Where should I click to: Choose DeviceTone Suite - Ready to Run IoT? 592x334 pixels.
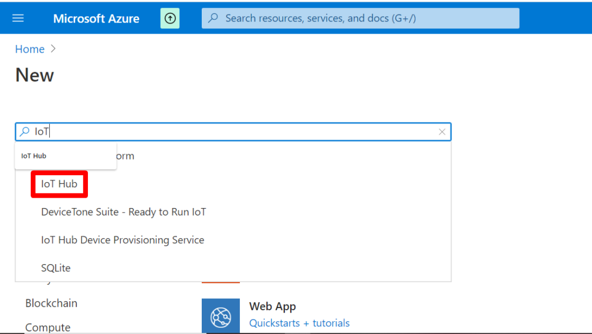click(124, 212)
